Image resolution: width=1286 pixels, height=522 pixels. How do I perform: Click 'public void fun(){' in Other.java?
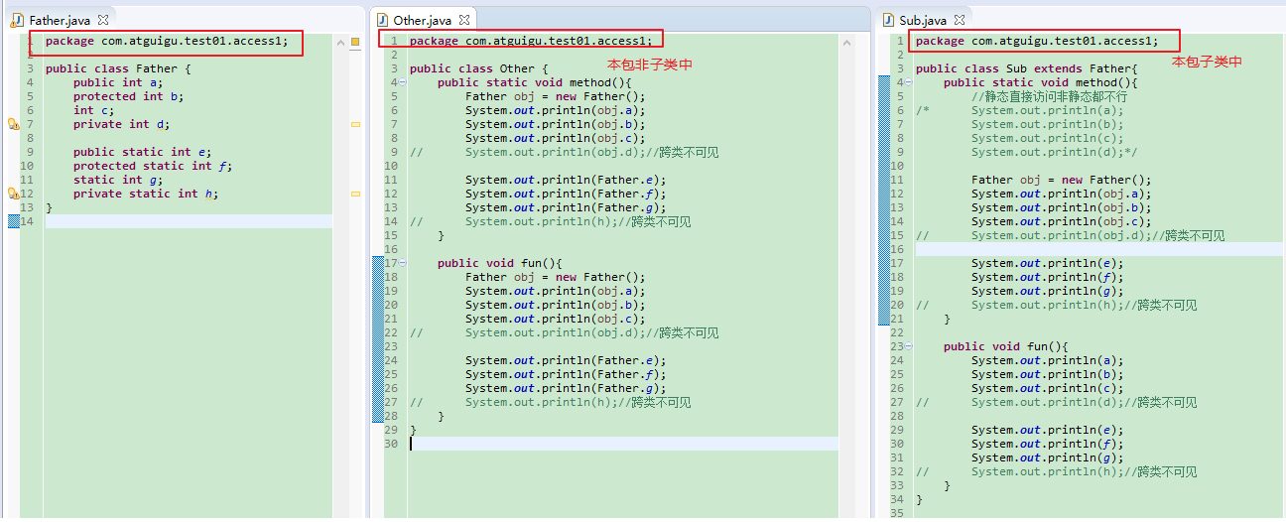point(500,263)
